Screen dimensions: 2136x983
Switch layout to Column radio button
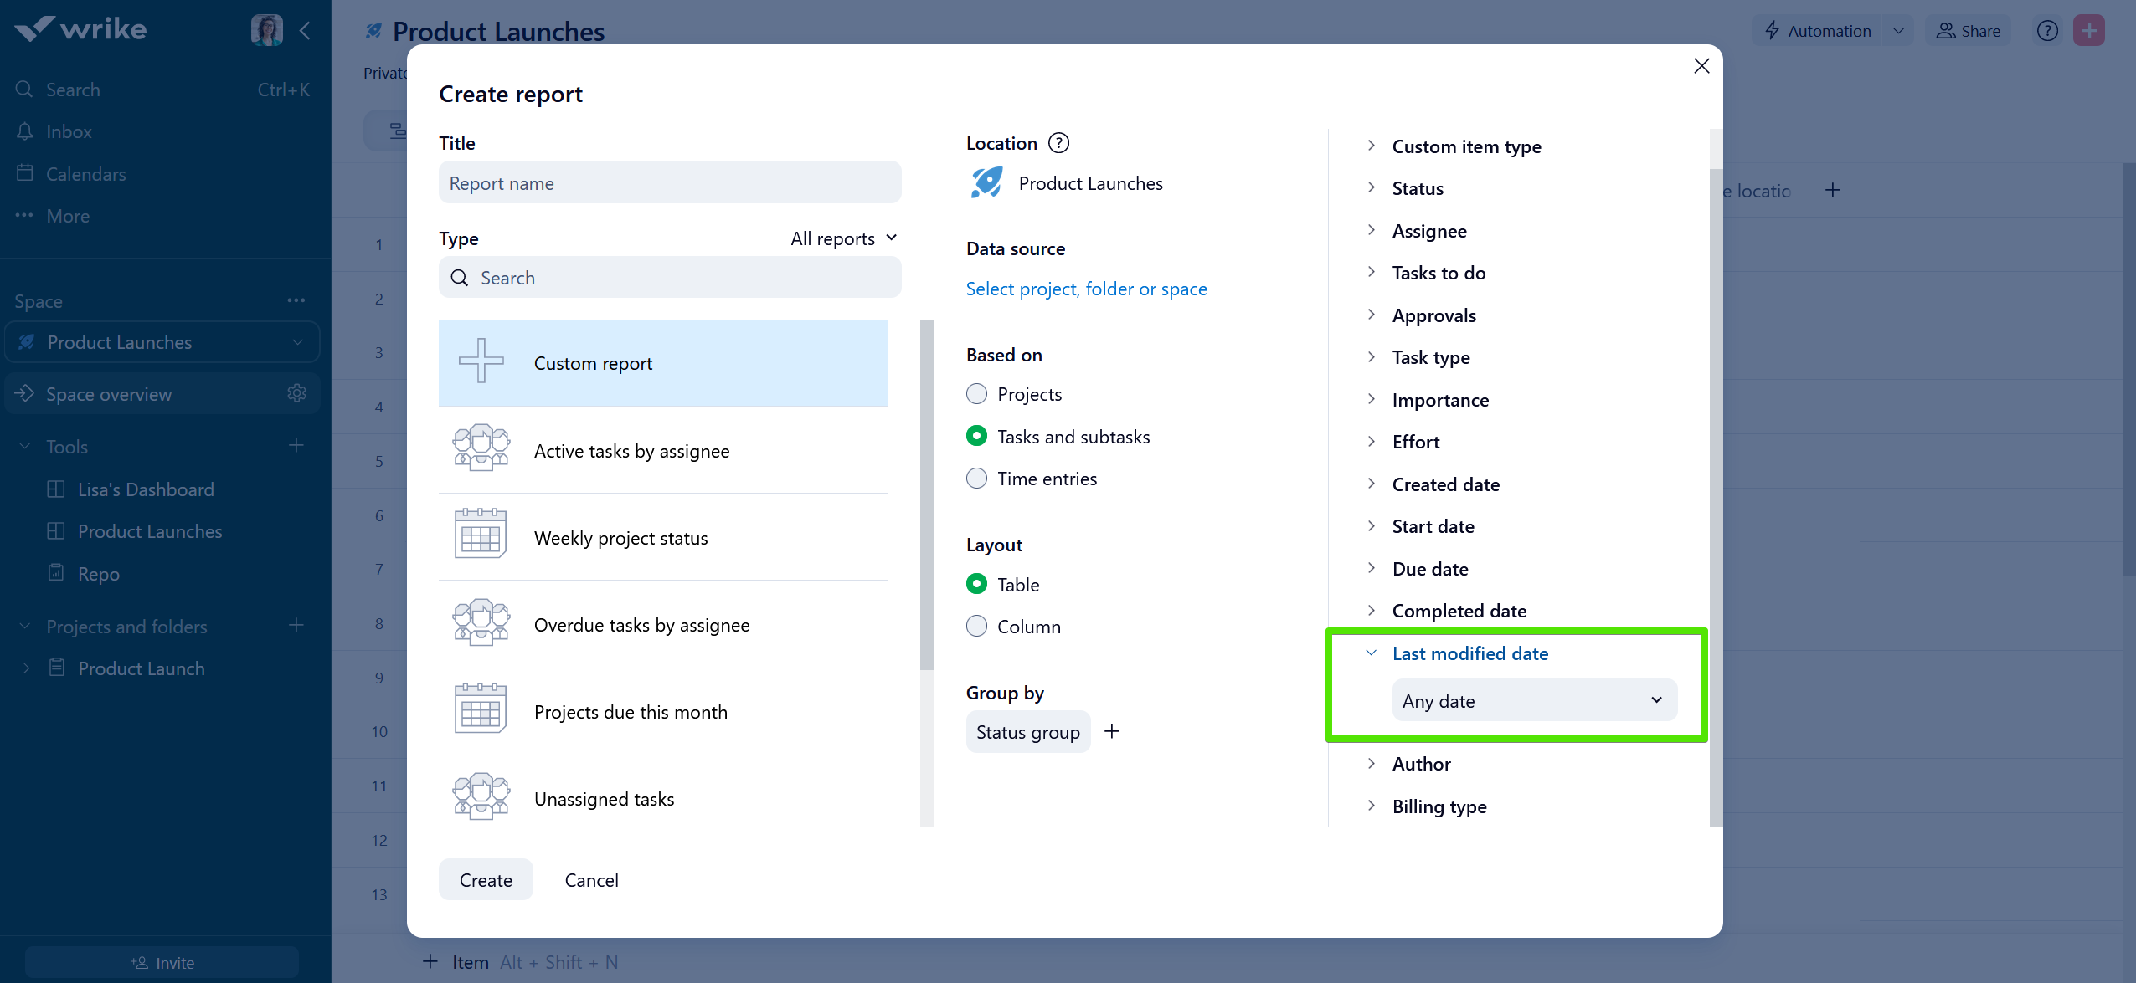[976, 626]
